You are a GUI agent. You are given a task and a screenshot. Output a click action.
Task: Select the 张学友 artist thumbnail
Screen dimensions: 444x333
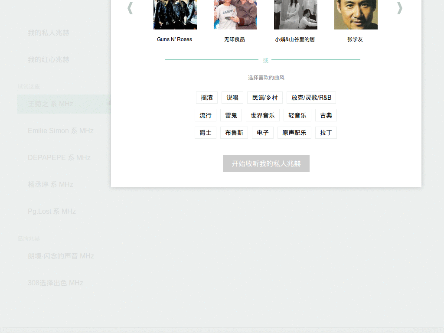coord(356,14)
